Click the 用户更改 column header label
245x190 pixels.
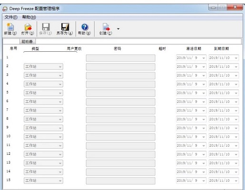74,48
